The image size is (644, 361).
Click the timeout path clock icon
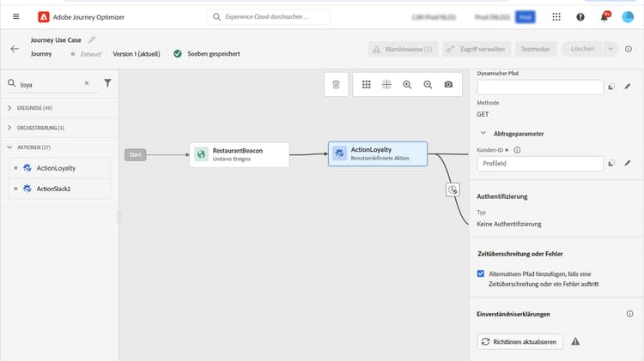click(x=453, y=190)
